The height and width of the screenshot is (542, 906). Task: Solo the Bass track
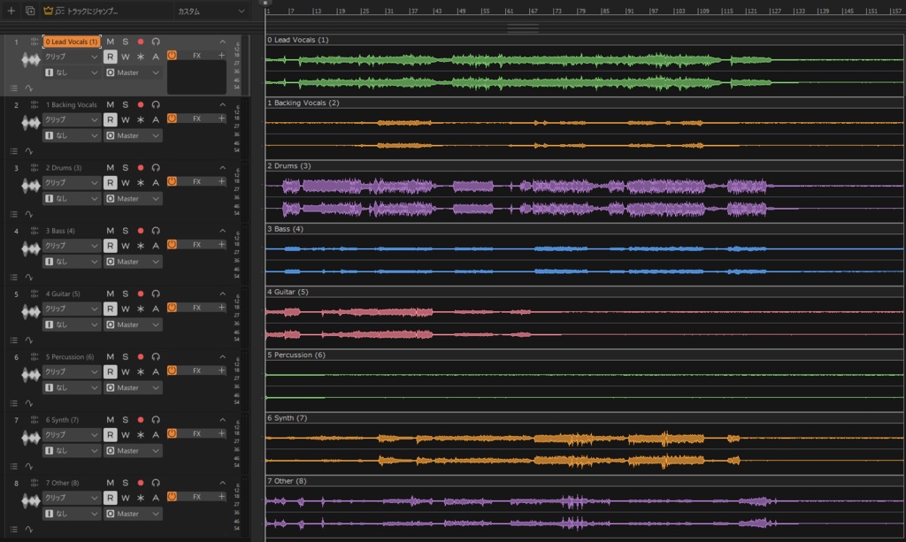(x=126, y=230)
